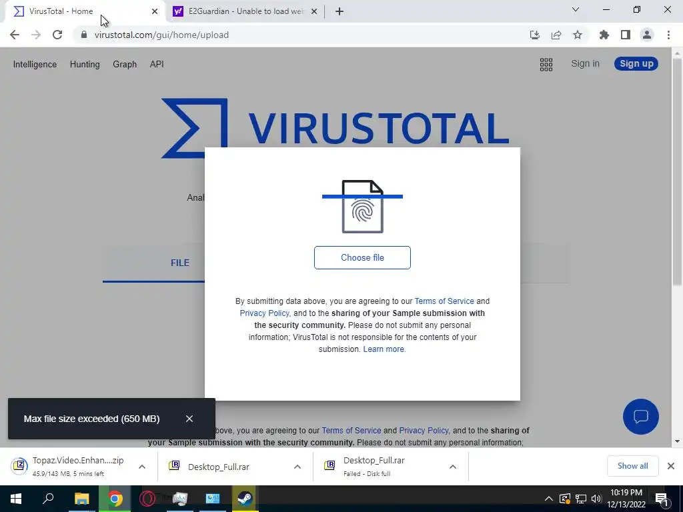Click the Chrome taskbar icon

(115, 499)
